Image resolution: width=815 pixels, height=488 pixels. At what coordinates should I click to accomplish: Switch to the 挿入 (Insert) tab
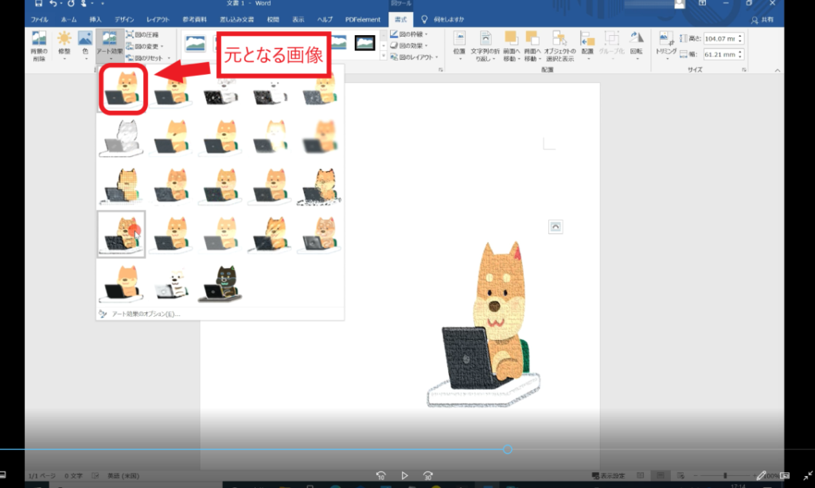point(96,18)
